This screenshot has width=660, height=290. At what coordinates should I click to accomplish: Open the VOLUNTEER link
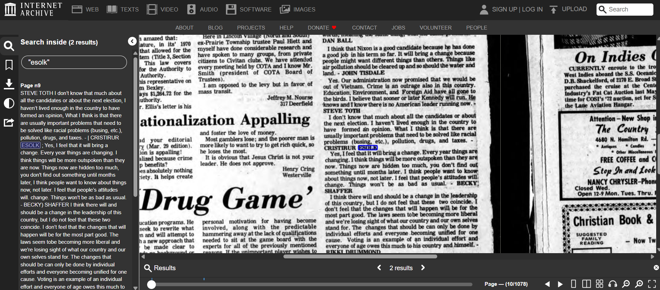(x=435, y=28)
